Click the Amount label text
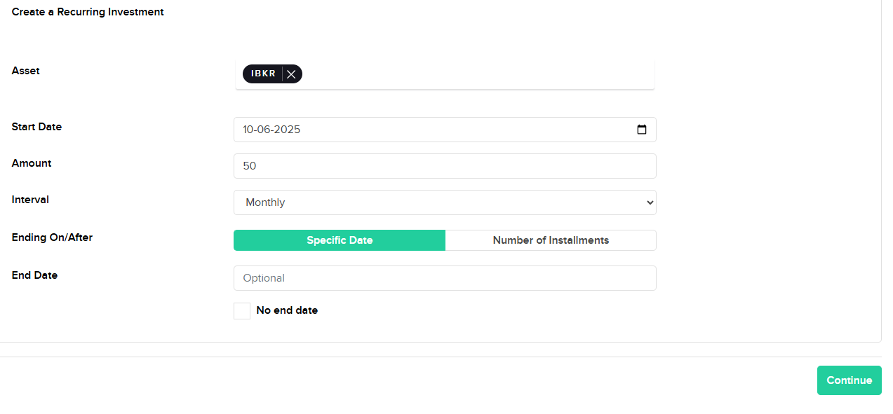 coord(32,163)
